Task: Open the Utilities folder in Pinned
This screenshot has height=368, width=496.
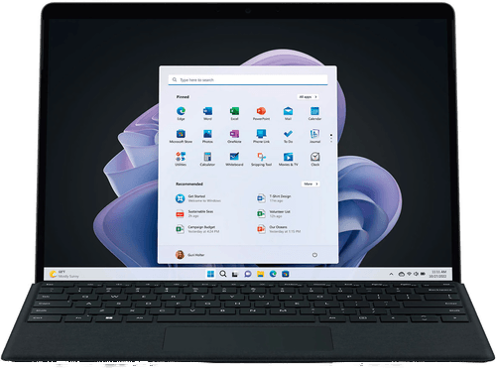Action: pyautogui.click(x=181, y=159)
